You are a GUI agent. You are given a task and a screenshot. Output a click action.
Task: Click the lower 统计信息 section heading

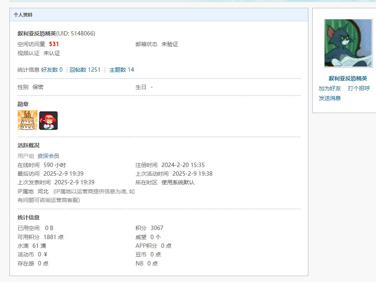tap(29, 217)
